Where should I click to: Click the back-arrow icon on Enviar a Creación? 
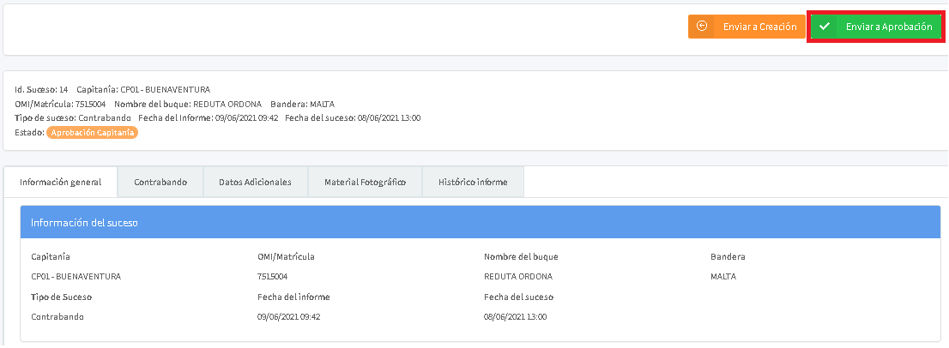pyautogui.click(x=702, y=27)
